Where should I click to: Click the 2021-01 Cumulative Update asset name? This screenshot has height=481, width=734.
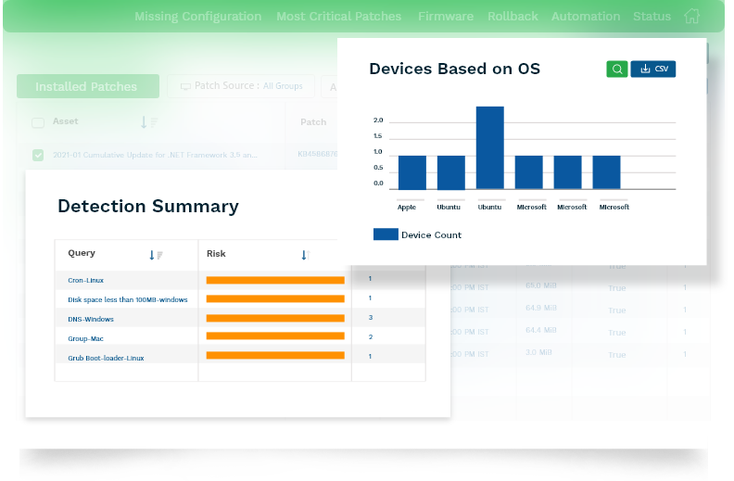[155, 155]
